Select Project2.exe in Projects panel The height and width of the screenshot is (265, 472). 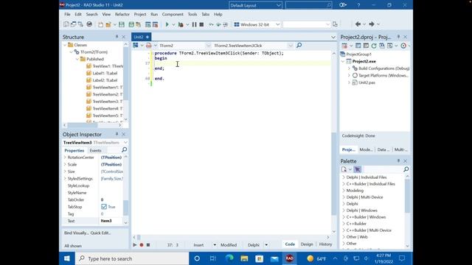pos(364,61)
